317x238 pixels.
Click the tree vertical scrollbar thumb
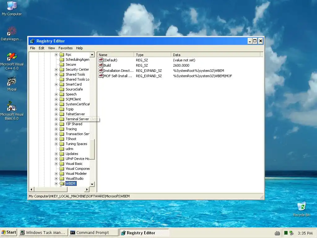(92, 149)
